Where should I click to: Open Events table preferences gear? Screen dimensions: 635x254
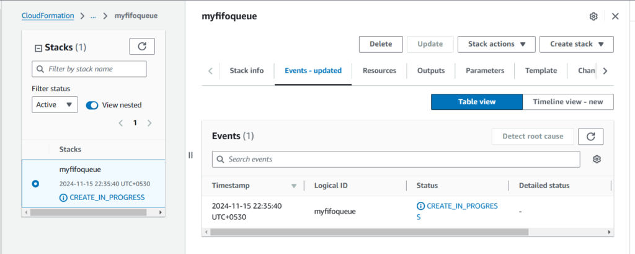(597, 160)
